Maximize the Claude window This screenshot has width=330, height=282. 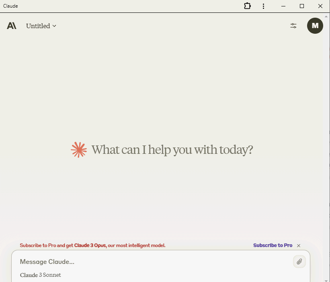coord(301,6)
